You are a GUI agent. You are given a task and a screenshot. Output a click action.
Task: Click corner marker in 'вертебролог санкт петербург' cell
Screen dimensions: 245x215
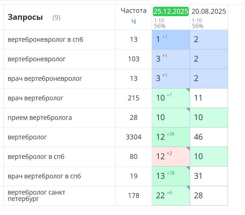pos(188,188)
